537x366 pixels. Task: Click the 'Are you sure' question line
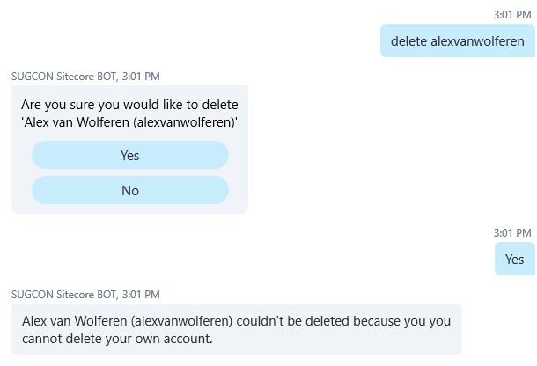point(129,103)
